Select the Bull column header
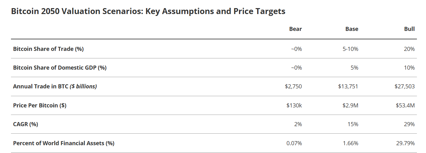Screen dimensions: 426x153 click(409, 29)
